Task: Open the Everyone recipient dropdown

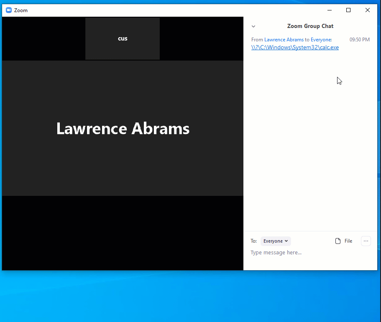Action: pos(276,241)
